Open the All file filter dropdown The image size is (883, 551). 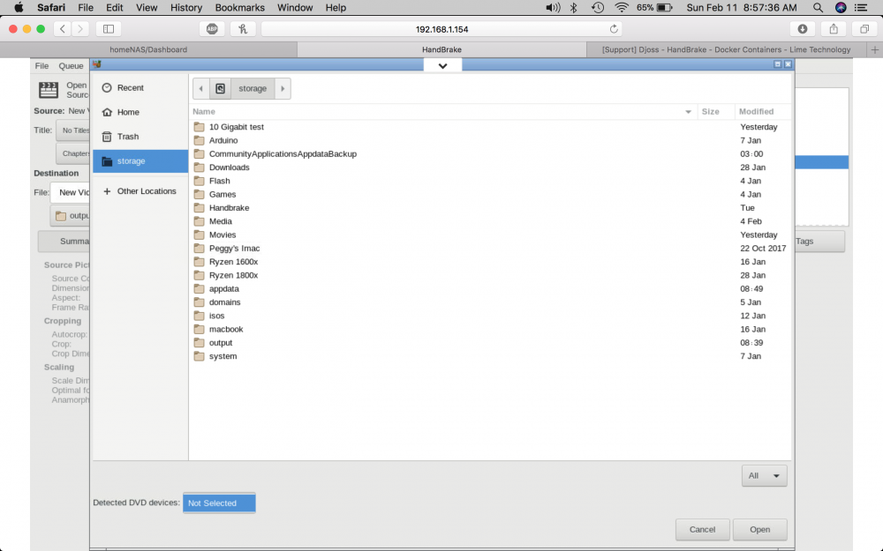(764, 476)
